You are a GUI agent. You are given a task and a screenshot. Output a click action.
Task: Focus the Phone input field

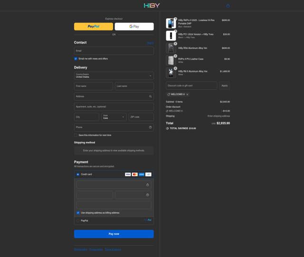click(x=114, y=127)
